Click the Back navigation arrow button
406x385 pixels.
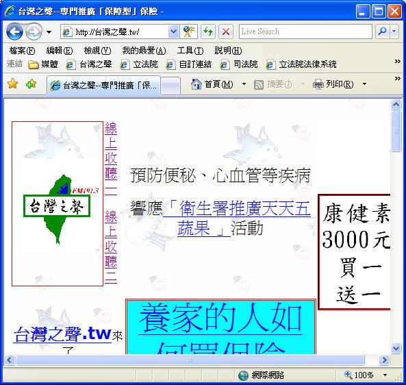[14, 32]
